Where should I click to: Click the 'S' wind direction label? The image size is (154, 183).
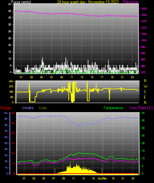pyautogui.click(x=145, y=92)
